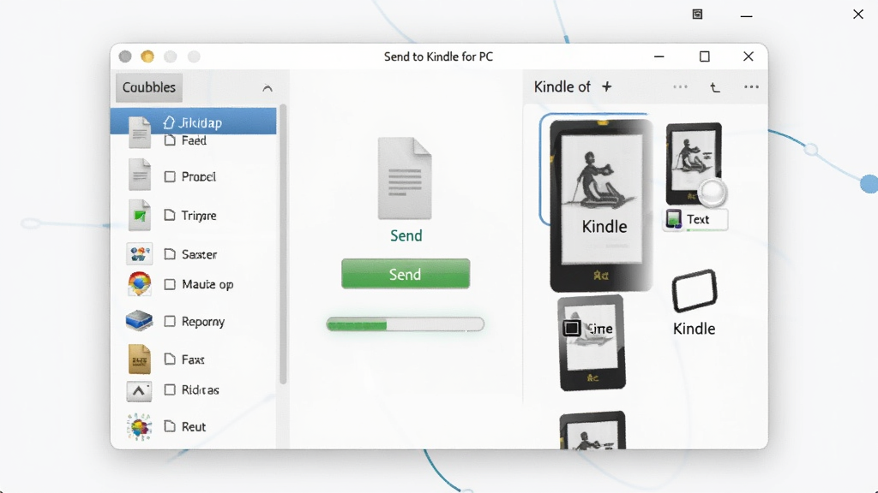
Task: Open the dark ellipsis menu in Kindle toolbar
Action: pyautogui.click(x=751, y=86)
